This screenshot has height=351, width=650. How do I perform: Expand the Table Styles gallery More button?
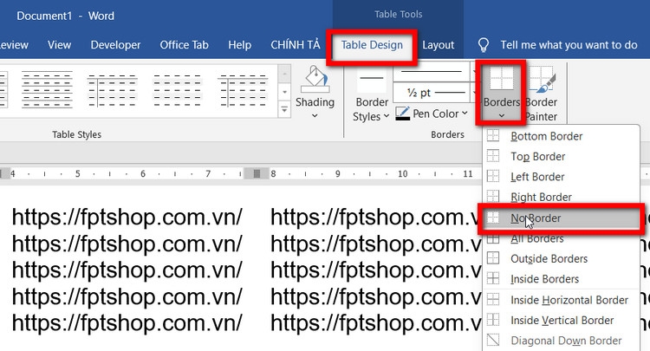pyautogui.click(x=284, y=110)
